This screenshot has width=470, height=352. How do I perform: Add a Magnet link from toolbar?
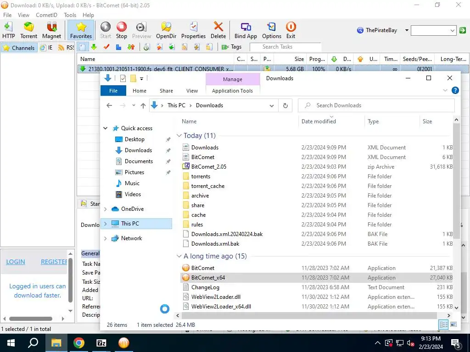[x=51, y=30]
